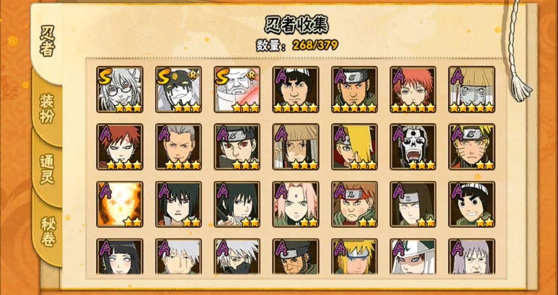This screenshot has width=558, height=295.
Task: Select Asuma headband five-star card
Action: [x=354, y=90]
